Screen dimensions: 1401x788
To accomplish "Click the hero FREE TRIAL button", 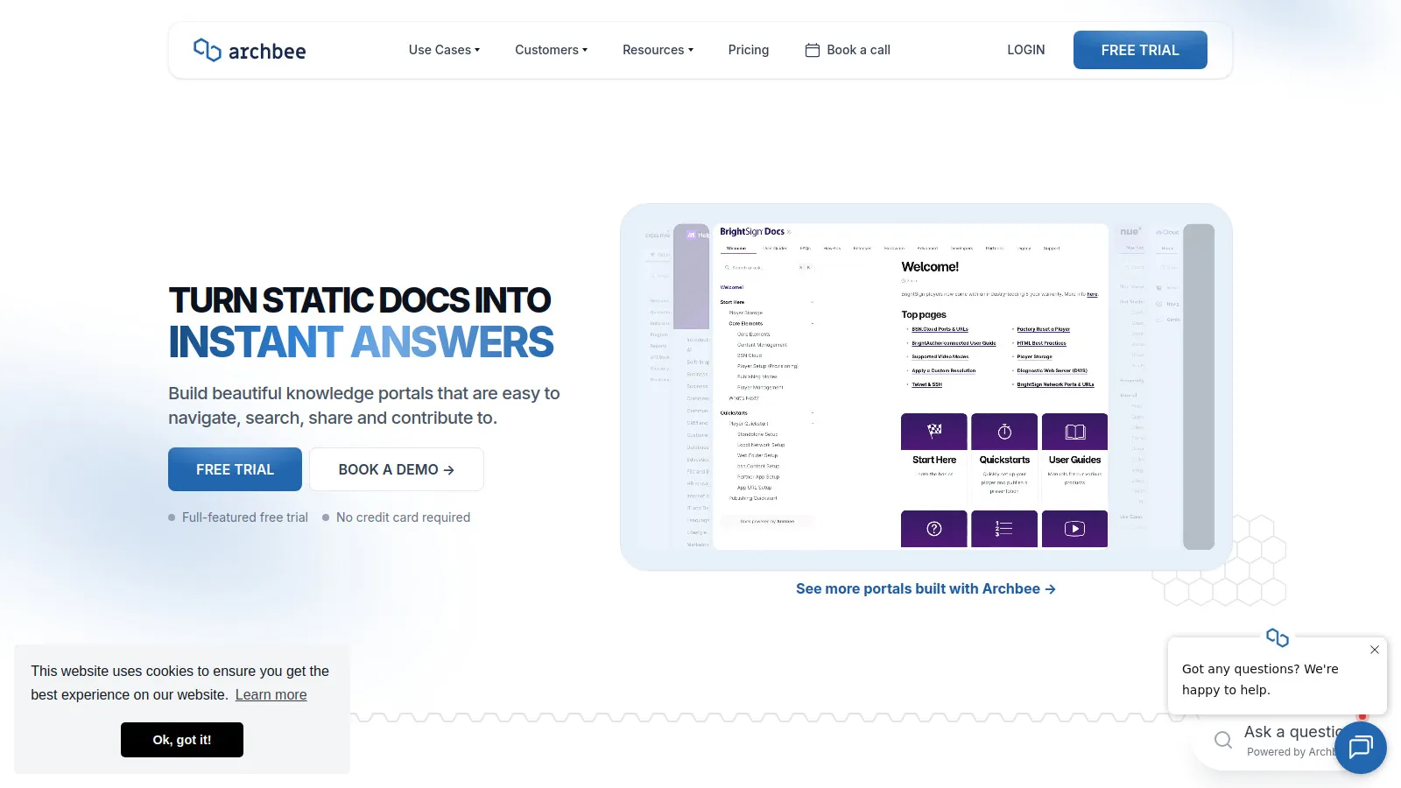I will (235, 469).
